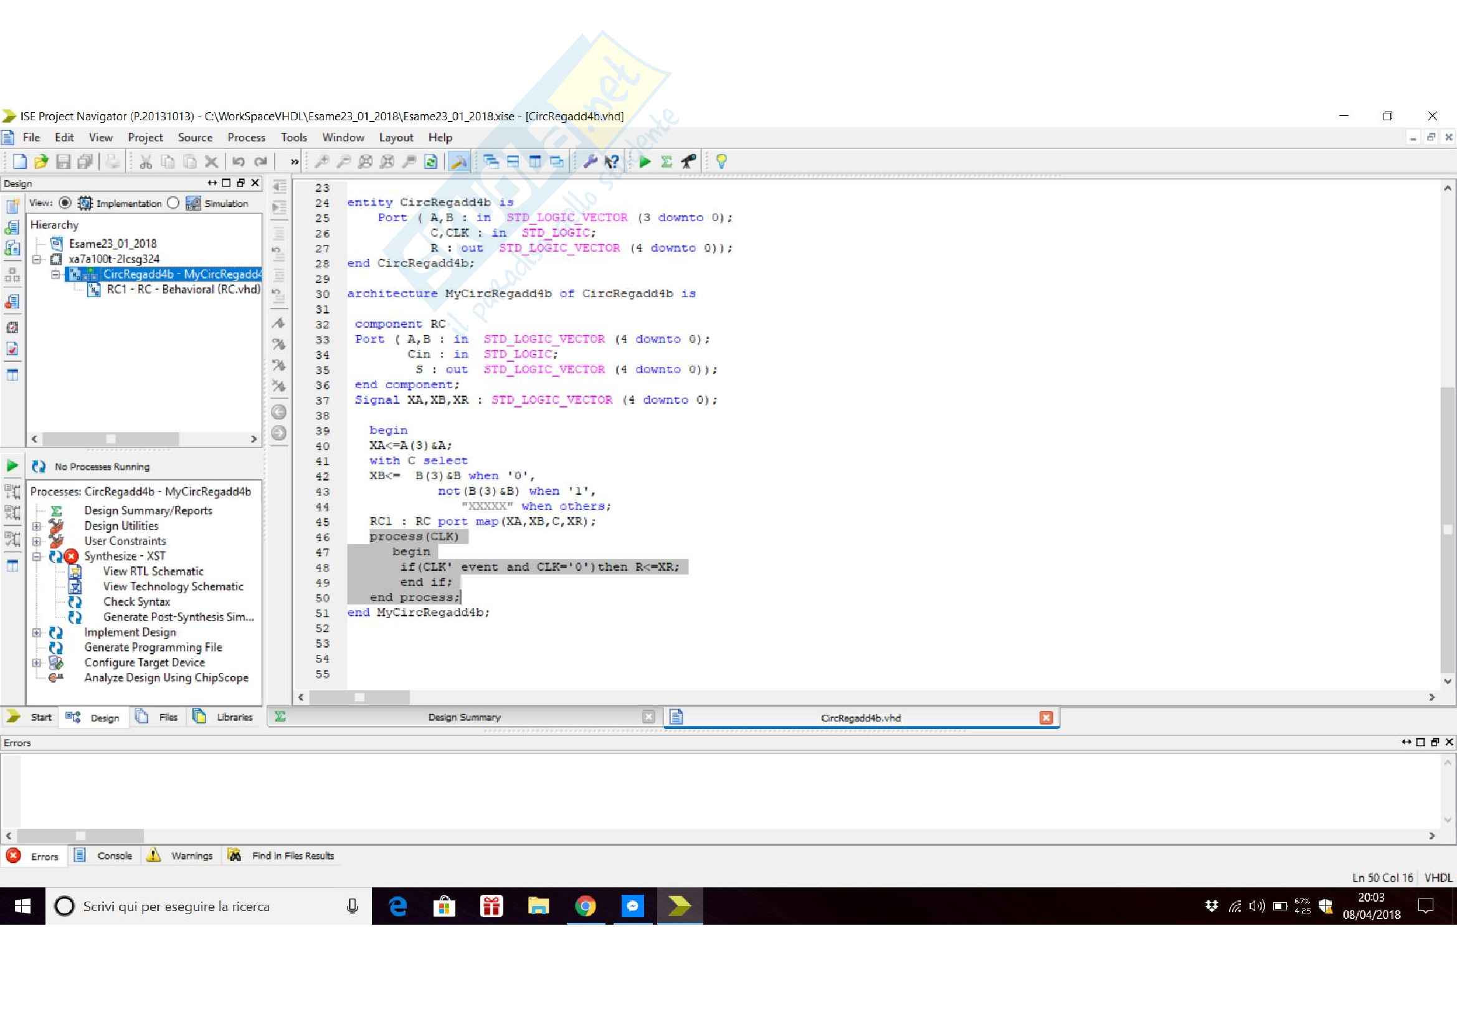Image resolution: width=1457 pixels, height=1030 pixels.
Task: Open Chrome from the Windows taskbar
Action: point(585,906)
